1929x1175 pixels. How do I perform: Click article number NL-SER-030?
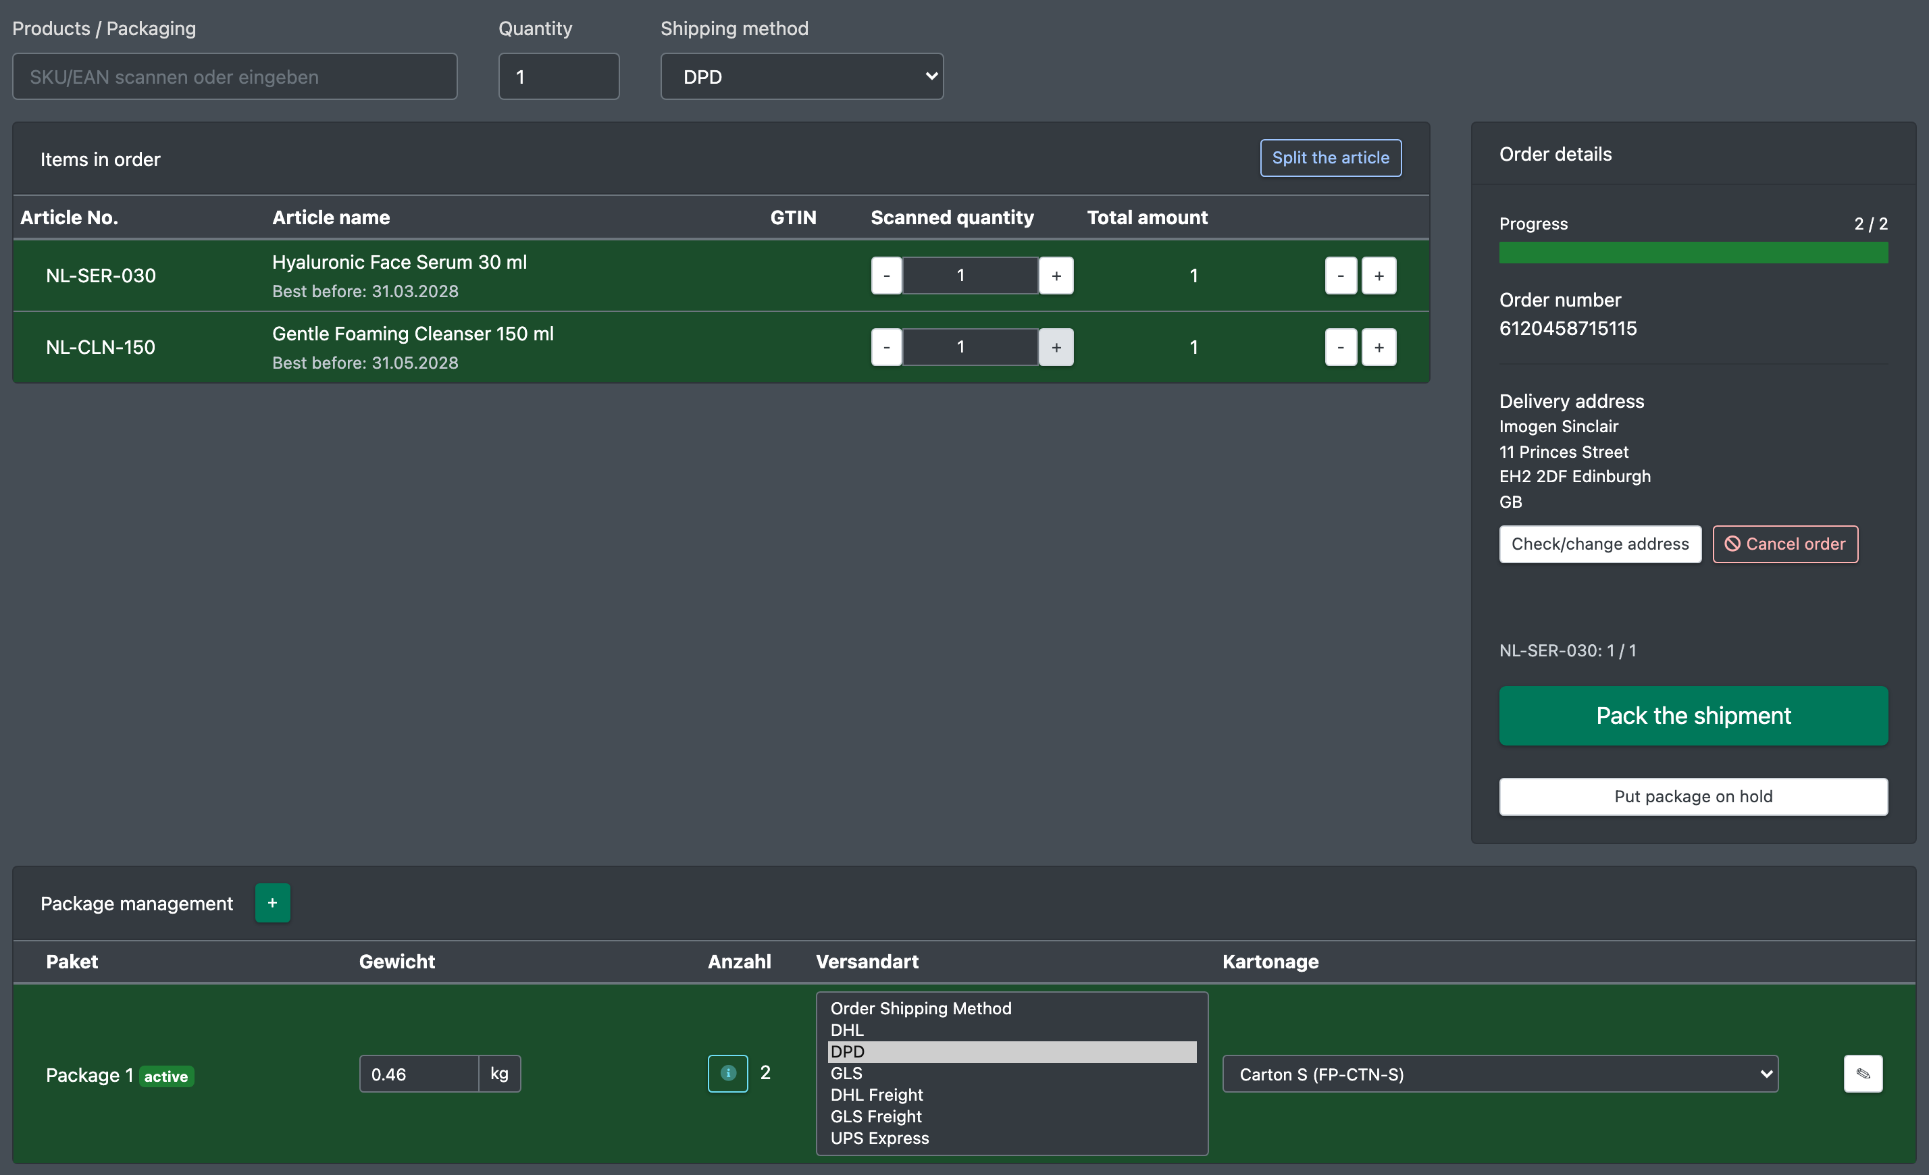[101, 276]
